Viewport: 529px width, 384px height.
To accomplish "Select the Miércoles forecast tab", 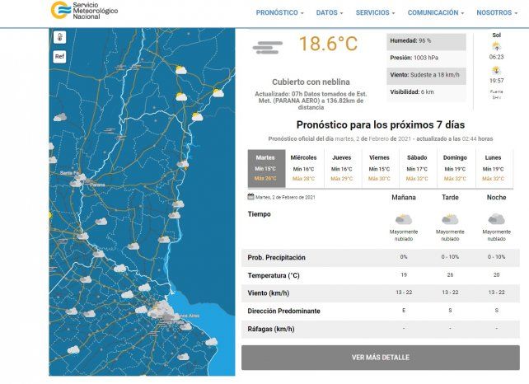I will coord(303,168).
